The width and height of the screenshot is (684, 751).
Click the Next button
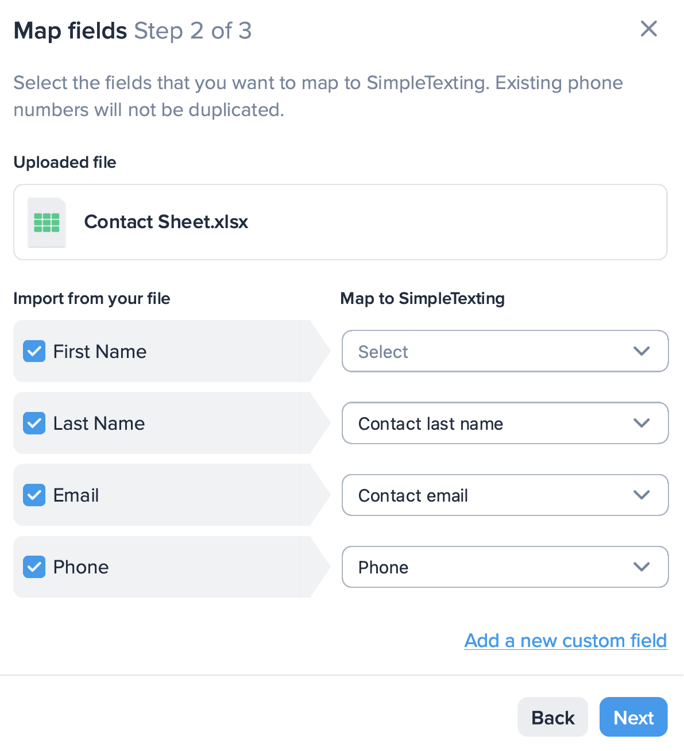[633, 717]
